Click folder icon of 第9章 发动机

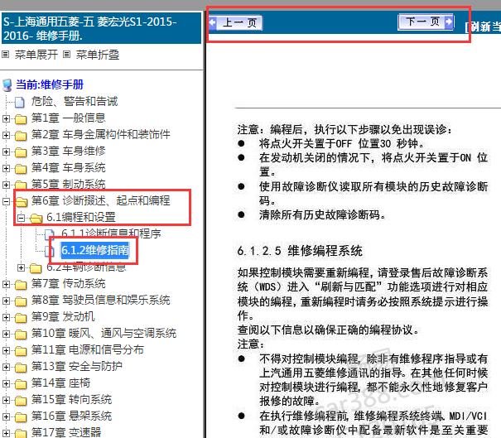21,318
